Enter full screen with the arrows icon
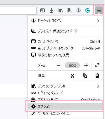 point(97,65)
